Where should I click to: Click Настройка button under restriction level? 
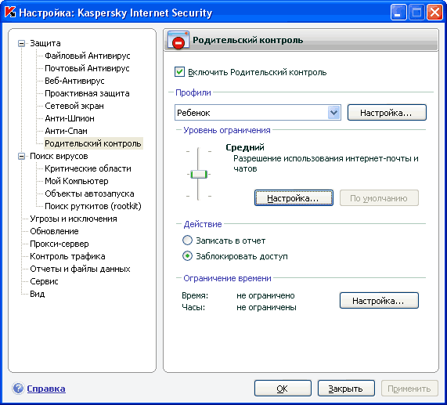[294, 198]
